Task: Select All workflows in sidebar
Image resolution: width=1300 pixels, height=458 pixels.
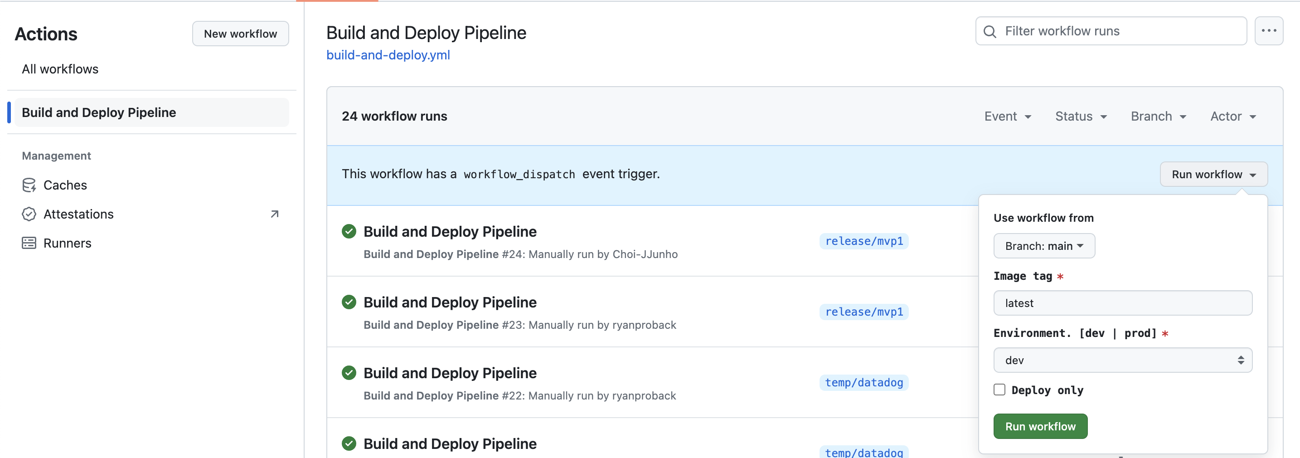Action: pos(60,69)
